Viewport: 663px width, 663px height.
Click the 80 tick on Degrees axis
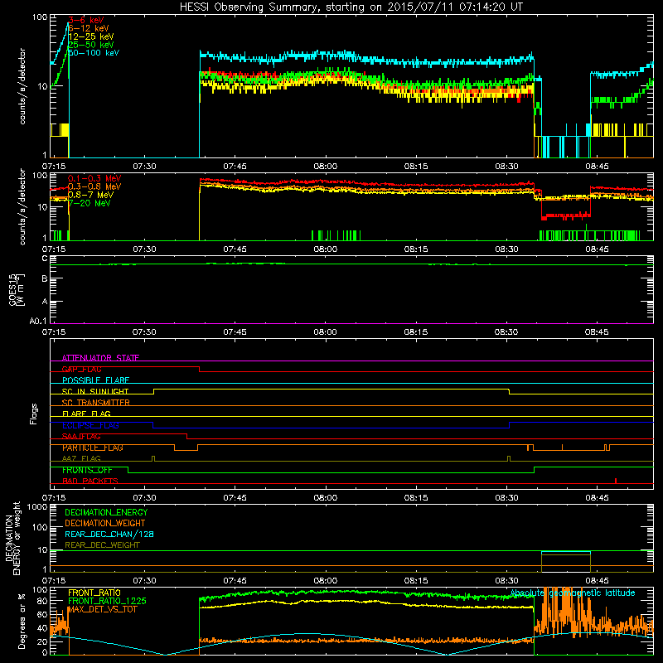[43, 601]
